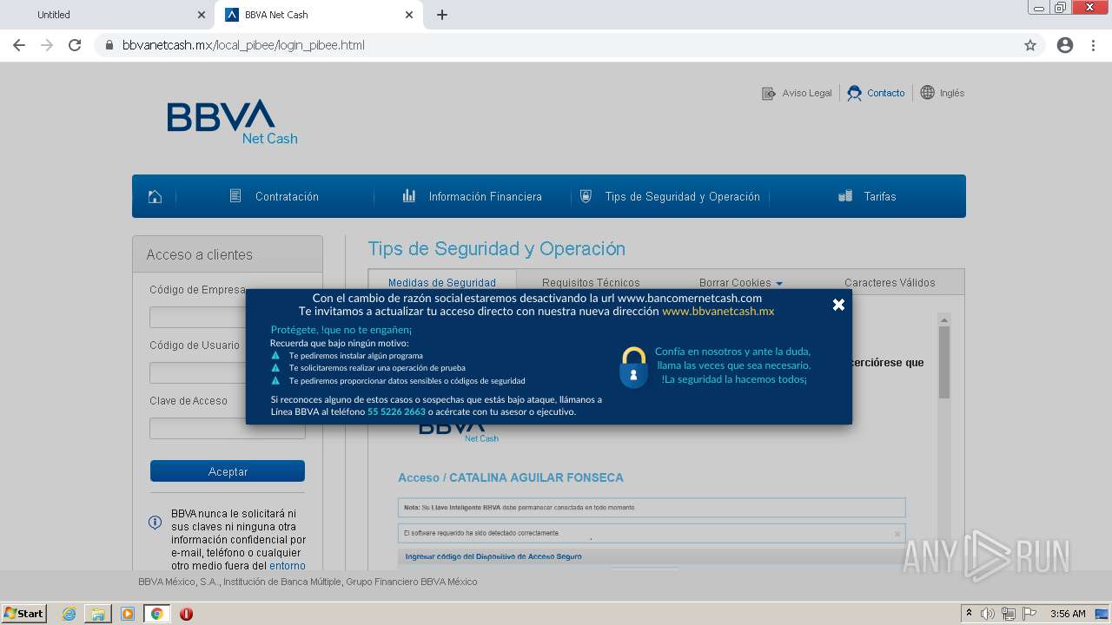The width and height of the screenshot is (1112, 625).
Task: Click the padlock icon in the popup
Action: pos(633,367)
